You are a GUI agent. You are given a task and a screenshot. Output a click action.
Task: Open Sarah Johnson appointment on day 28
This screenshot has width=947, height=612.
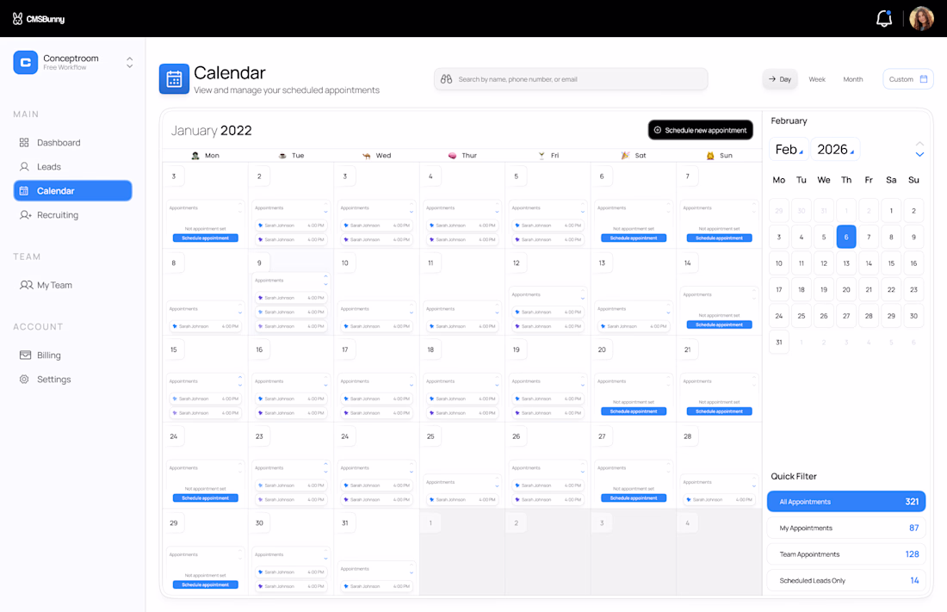coord(720,499)
